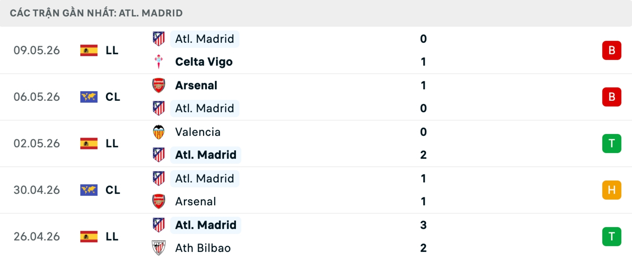This screenshot has height=260, width=632.
Task: Click Arsenal crest in the 06.05.26 match
Action: pos(159,85)
